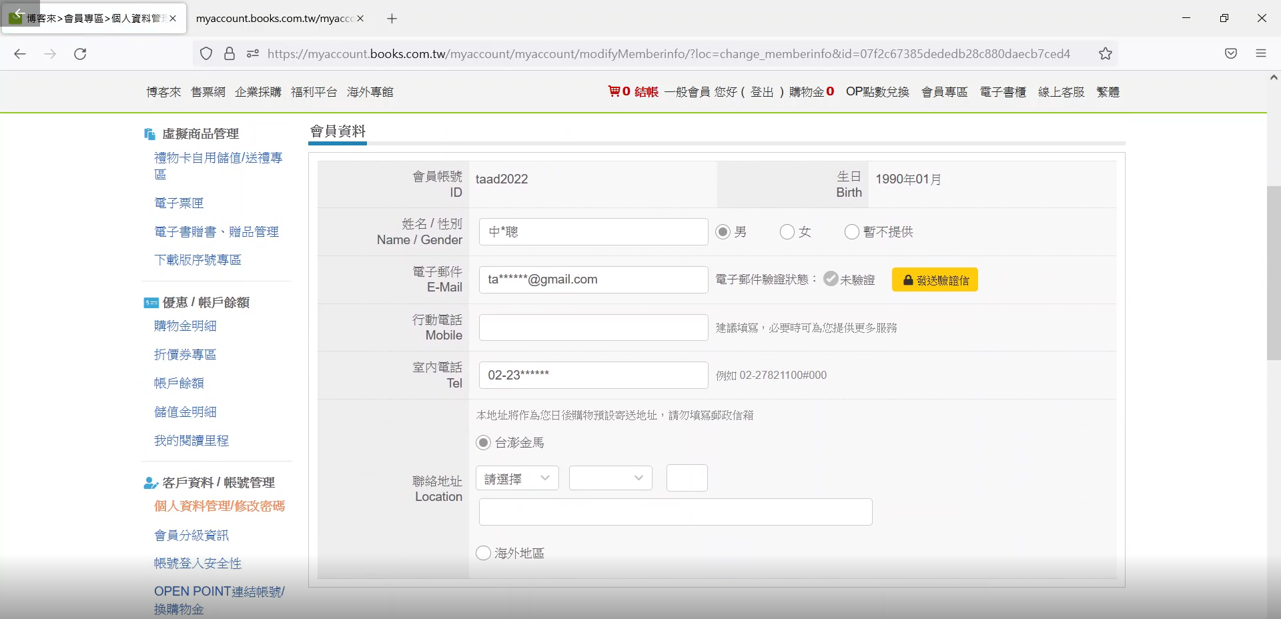The image size is (1281, 619).
Task: Open 電子票匣 sidebar link
Action: (x=179, y=203)
